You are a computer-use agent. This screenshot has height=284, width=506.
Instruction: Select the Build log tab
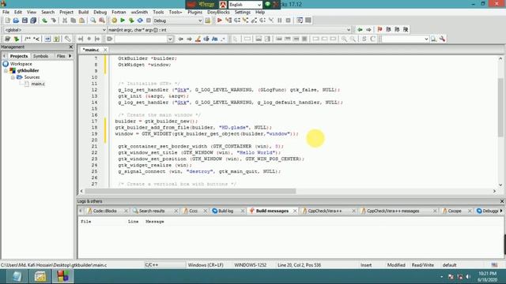(225, 211)
